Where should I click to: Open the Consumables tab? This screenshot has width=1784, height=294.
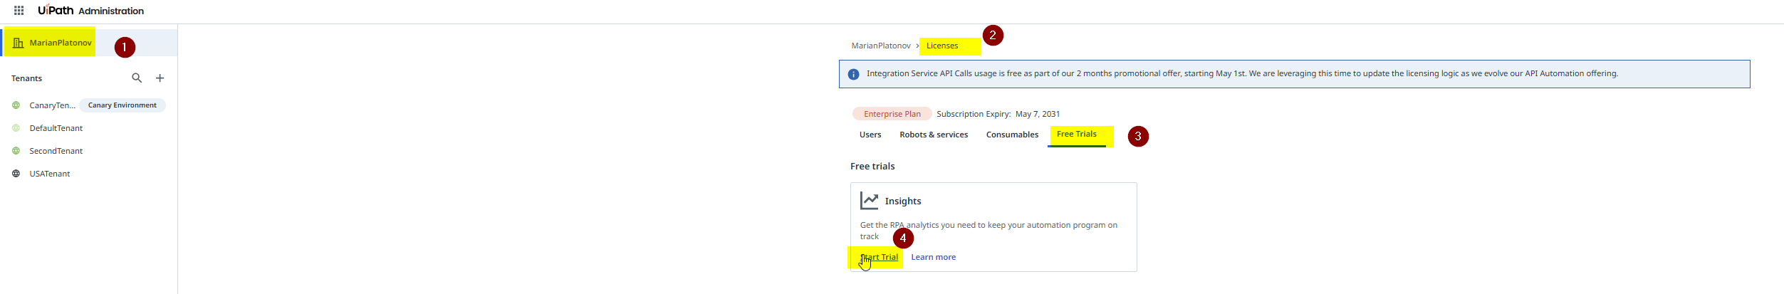[1012, 135]
